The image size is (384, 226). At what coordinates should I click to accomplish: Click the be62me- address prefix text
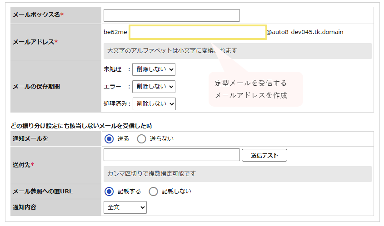[116, 32]
